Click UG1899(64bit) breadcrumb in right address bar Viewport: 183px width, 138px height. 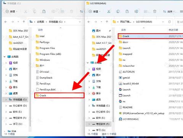click(144, 22)
